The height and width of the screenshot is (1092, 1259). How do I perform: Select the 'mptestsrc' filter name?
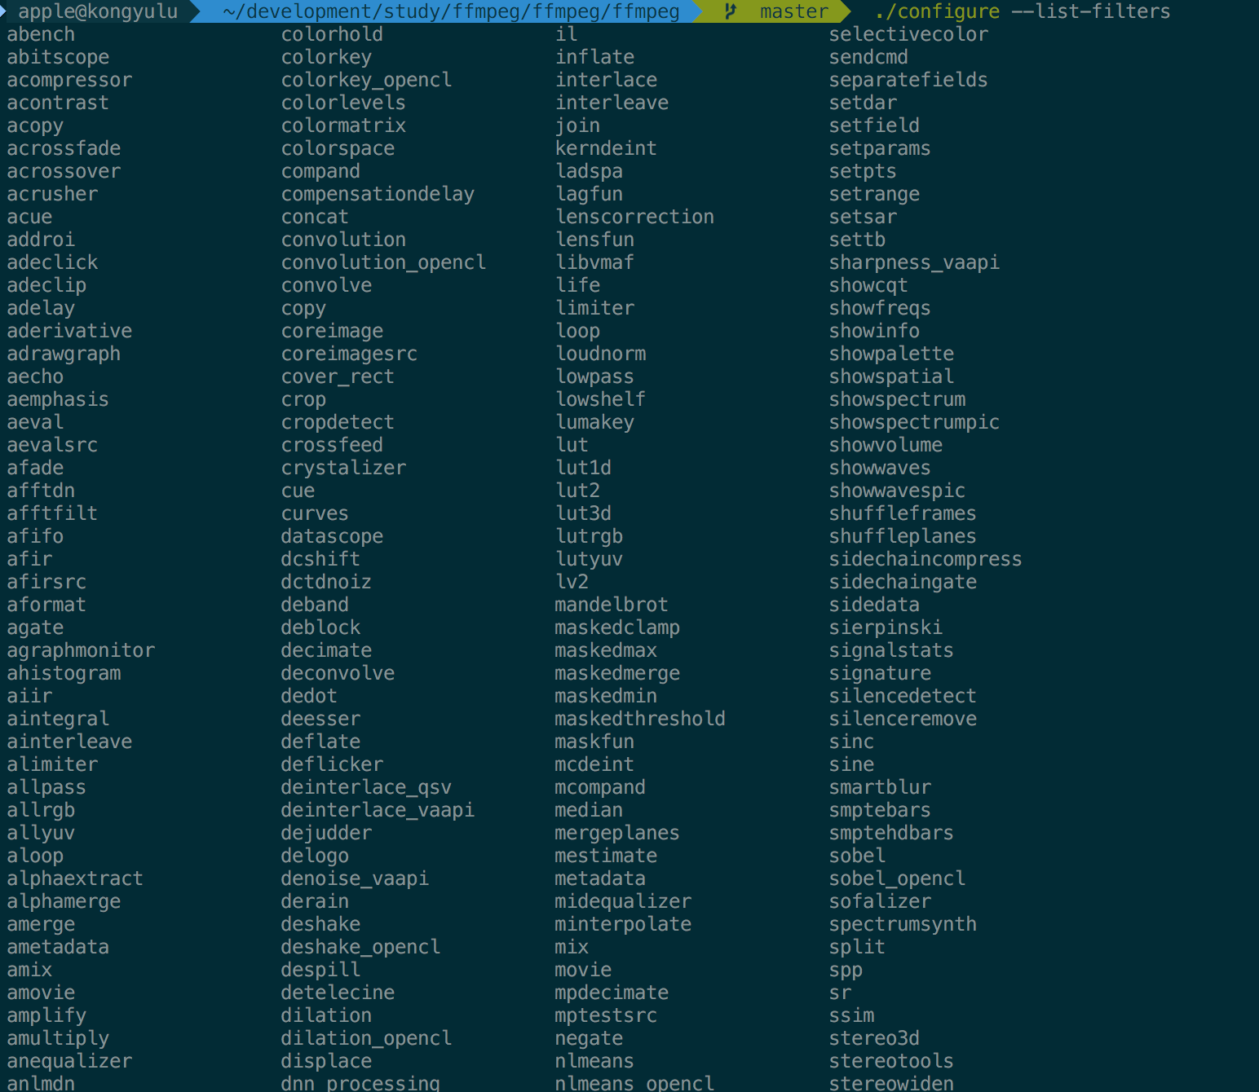pos(606,1015)
